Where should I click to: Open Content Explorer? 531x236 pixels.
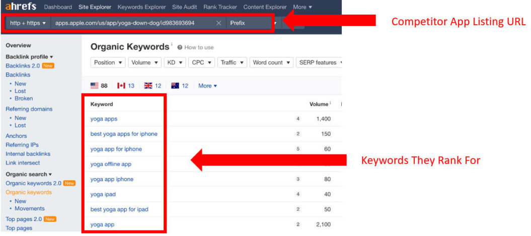(265, 7)
